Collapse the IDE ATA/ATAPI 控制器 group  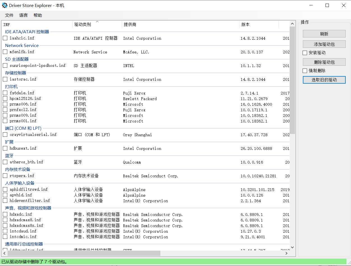27,32
